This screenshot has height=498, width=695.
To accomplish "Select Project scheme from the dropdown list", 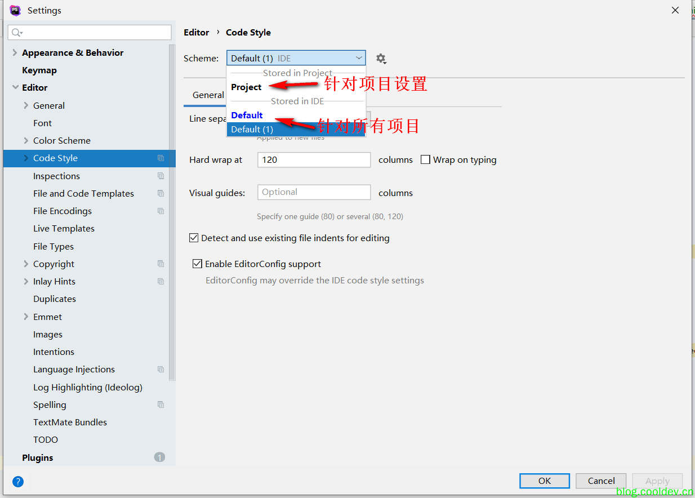I will click(x=247, y=87).
